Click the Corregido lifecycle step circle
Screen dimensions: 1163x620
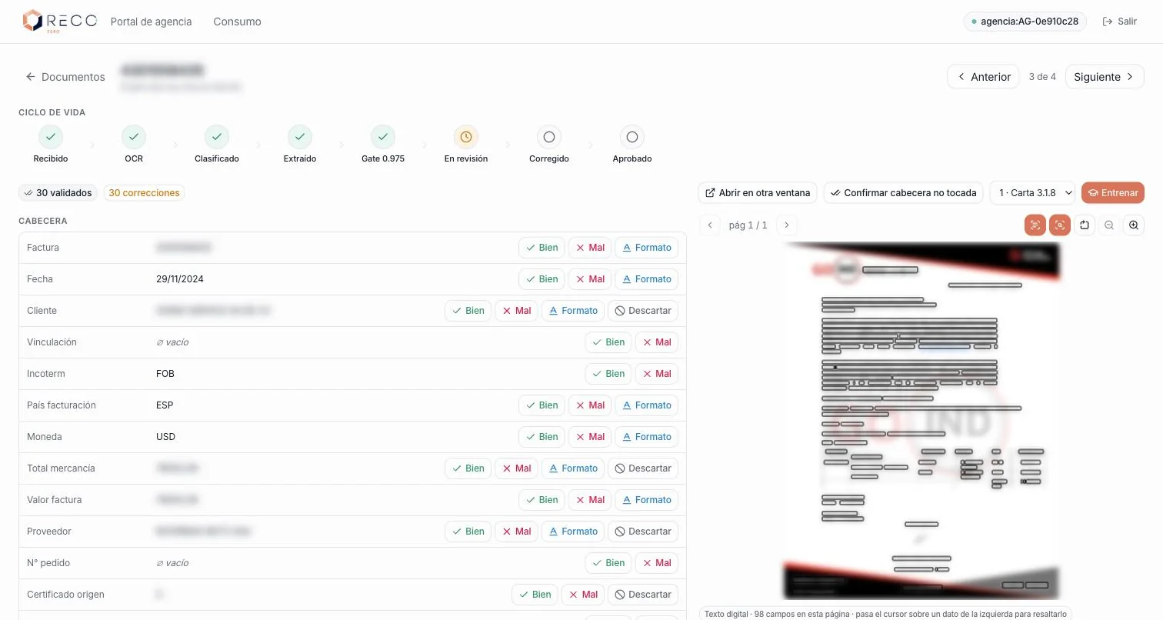pos(549,137)
